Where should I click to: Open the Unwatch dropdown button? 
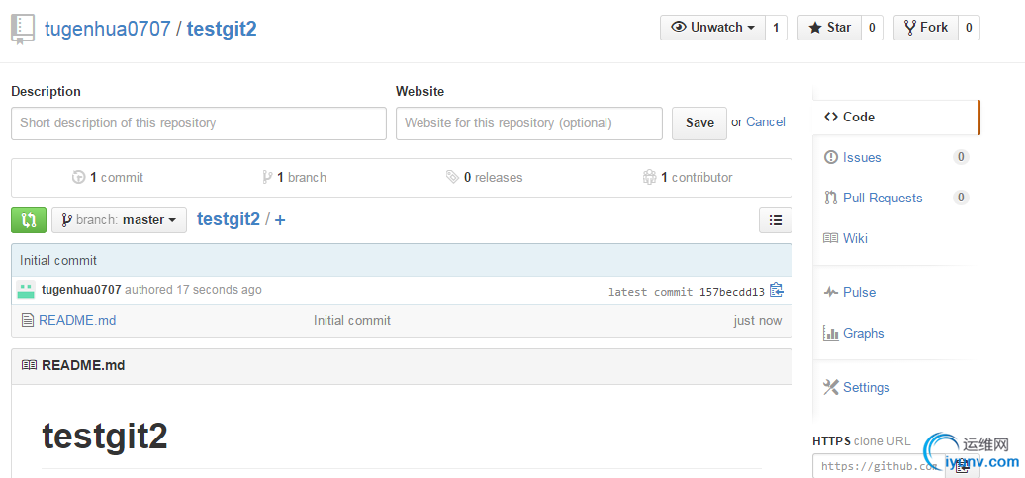coord(712,28)
